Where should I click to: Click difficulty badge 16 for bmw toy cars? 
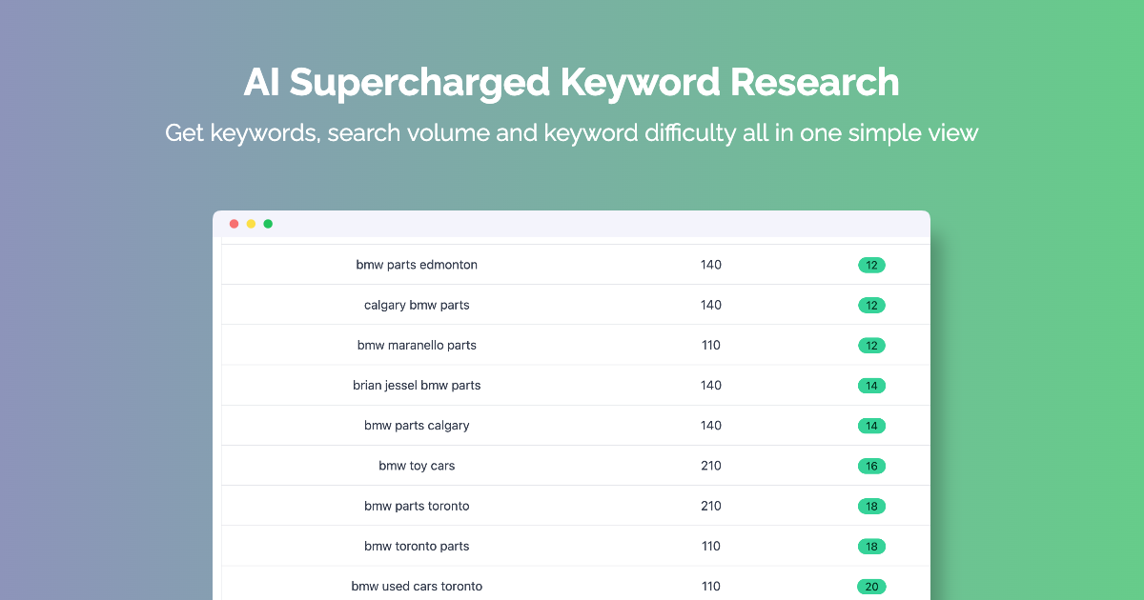[871, 467]
